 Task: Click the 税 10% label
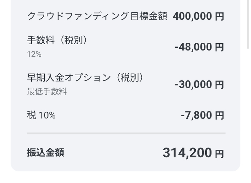[41, 116]
